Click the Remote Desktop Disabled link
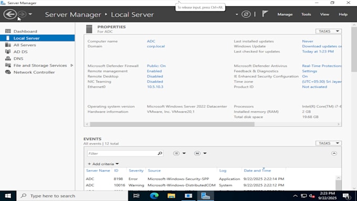The height and width of the screenshot is (201, 357). [x=155, y=76]
